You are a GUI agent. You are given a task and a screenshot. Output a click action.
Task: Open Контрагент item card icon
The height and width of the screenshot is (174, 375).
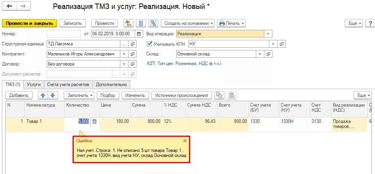point(132,54)
